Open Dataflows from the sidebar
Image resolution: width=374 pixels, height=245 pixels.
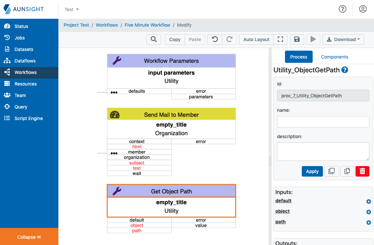(25, 61)
